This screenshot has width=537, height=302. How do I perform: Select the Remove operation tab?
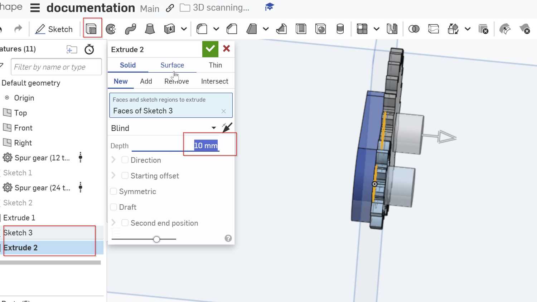[176, 81]
